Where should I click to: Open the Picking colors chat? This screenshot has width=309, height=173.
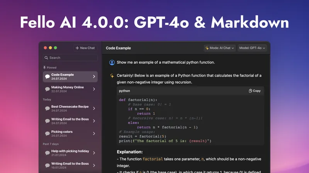point(70,134)
